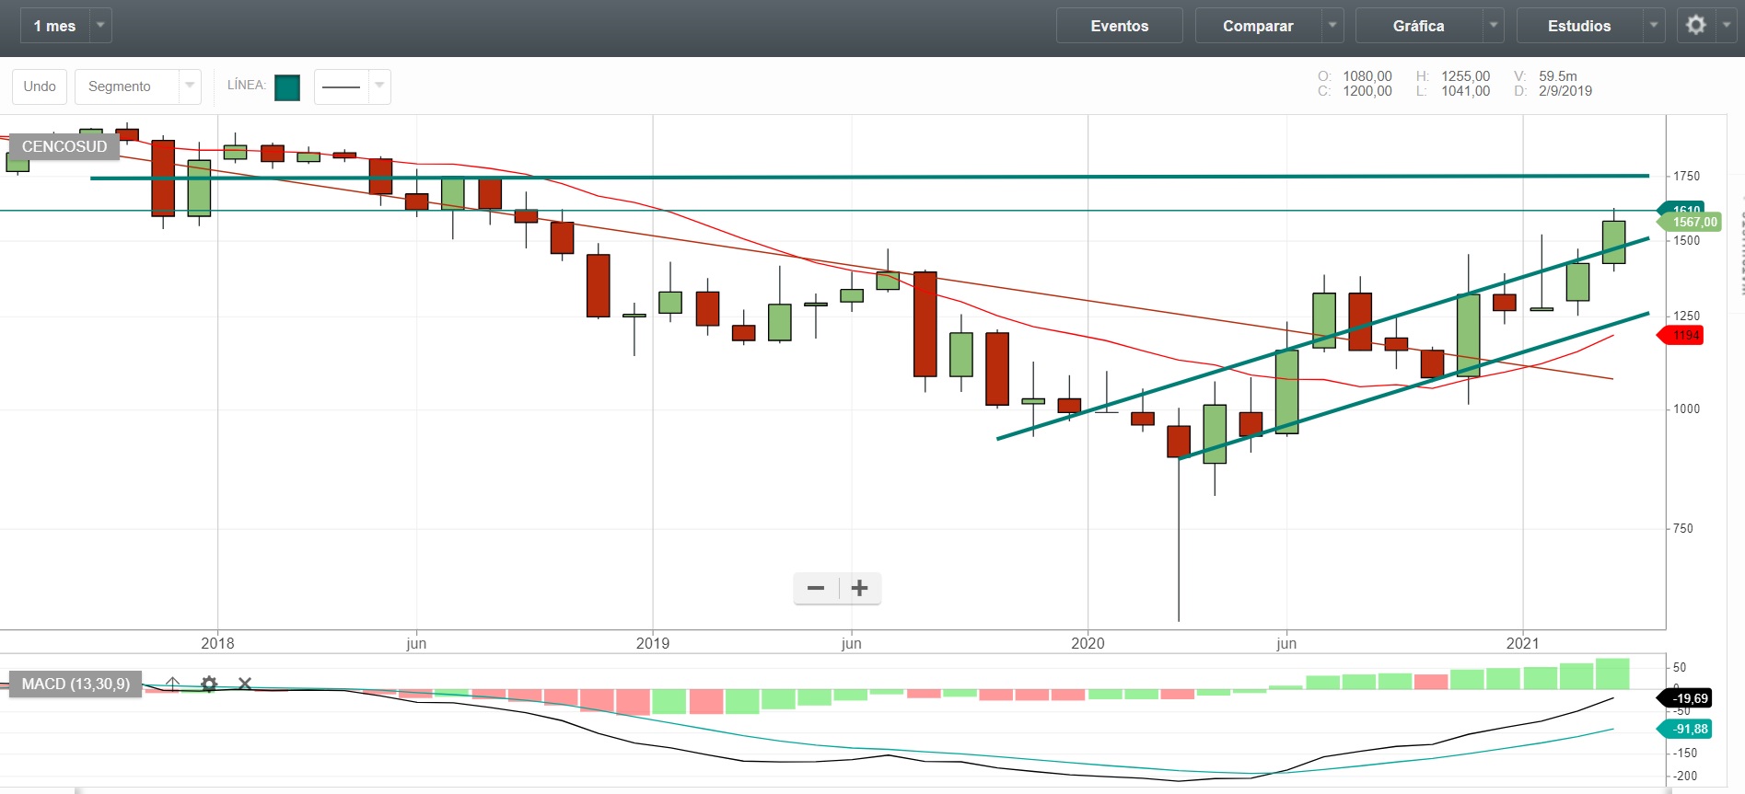Click the 1250 price axis label
Image resolution: width=1745 pixels, height=794 pixels.
coord(1687,316)
